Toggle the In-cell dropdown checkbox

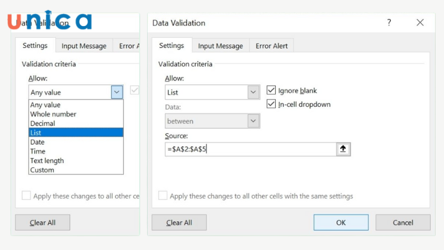(271, 104)
